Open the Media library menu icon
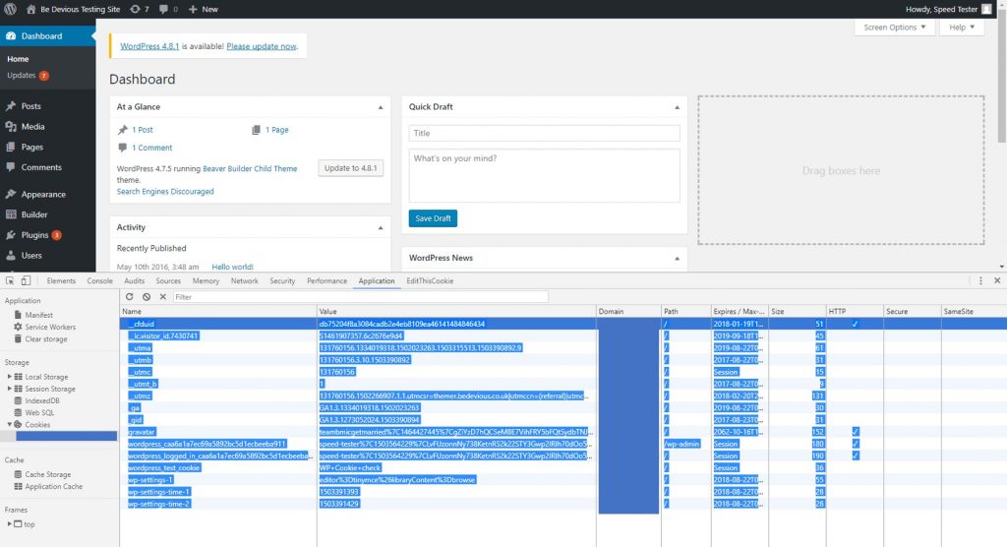 [x=11, y=127]
